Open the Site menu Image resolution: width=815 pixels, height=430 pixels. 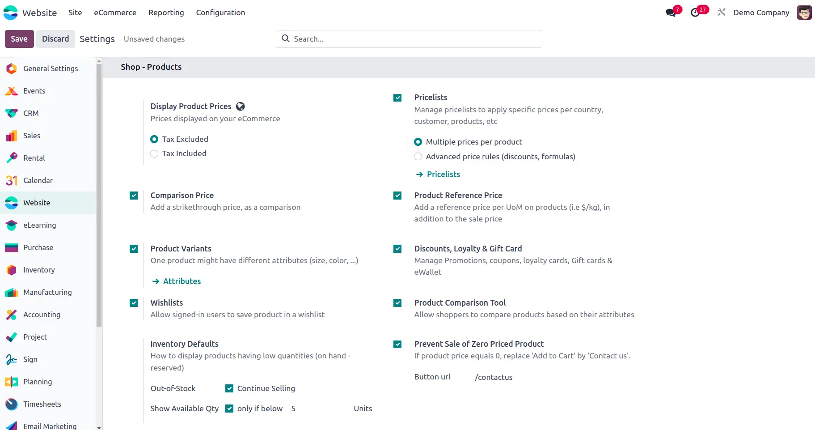click(75, 13)
